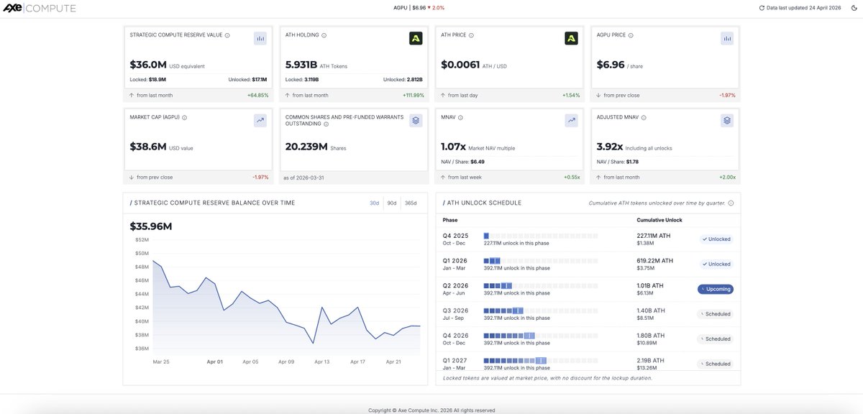Click the 1.07x Market NAV multiple
This screenshot has height=414, width=863.
click(x=453, y=147)
